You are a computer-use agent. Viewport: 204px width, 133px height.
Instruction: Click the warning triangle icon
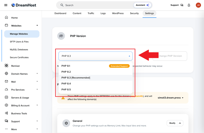tap(63, 98)
